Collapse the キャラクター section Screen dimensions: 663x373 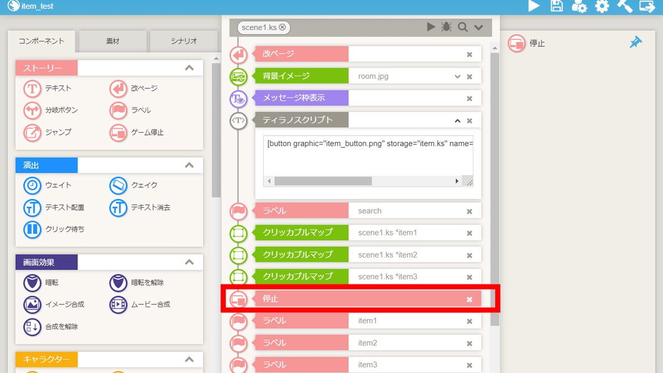click(x=189, y=360)
